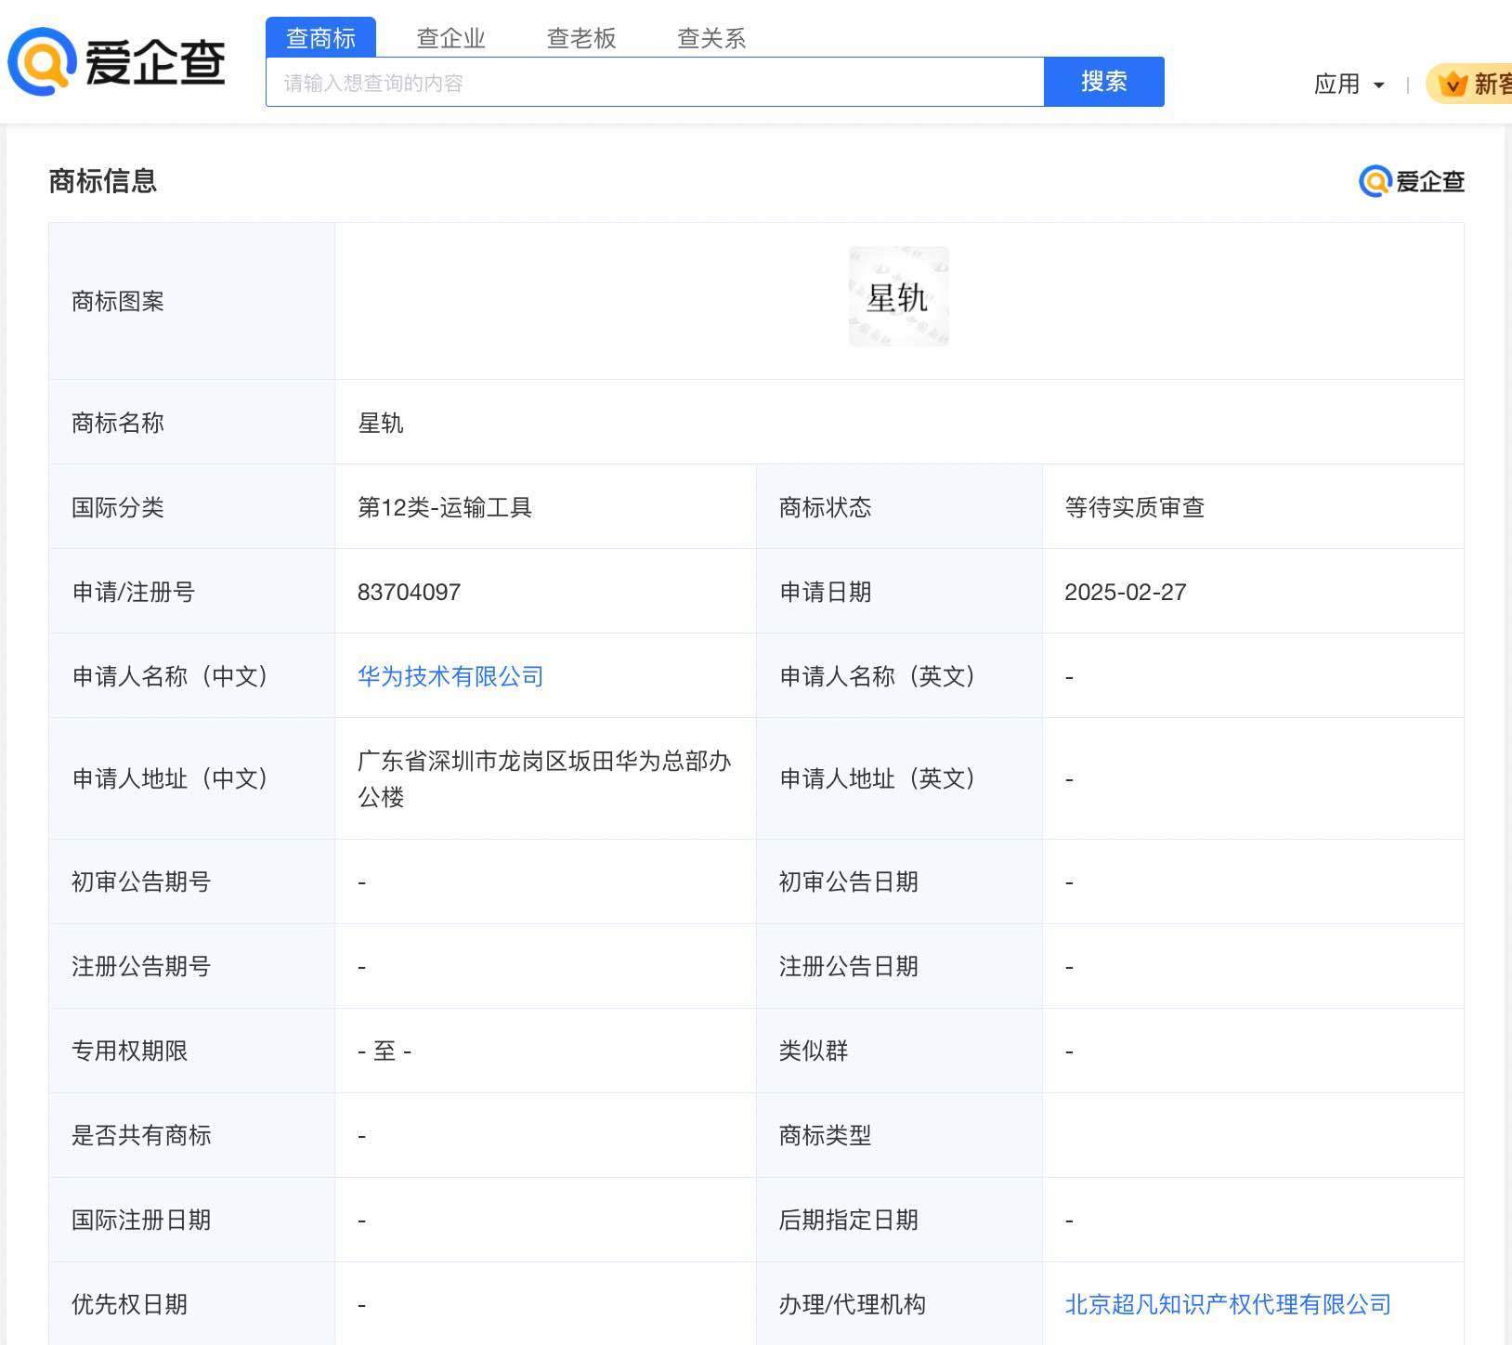Open the 北京超凡知识产权代理有限公司 agency link
The height and width of the screenshot is (1345, 1512).
pos(1227,1304)
